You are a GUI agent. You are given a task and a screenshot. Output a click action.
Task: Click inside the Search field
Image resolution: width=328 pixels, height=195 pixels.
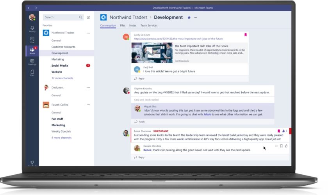pos(63,17)
